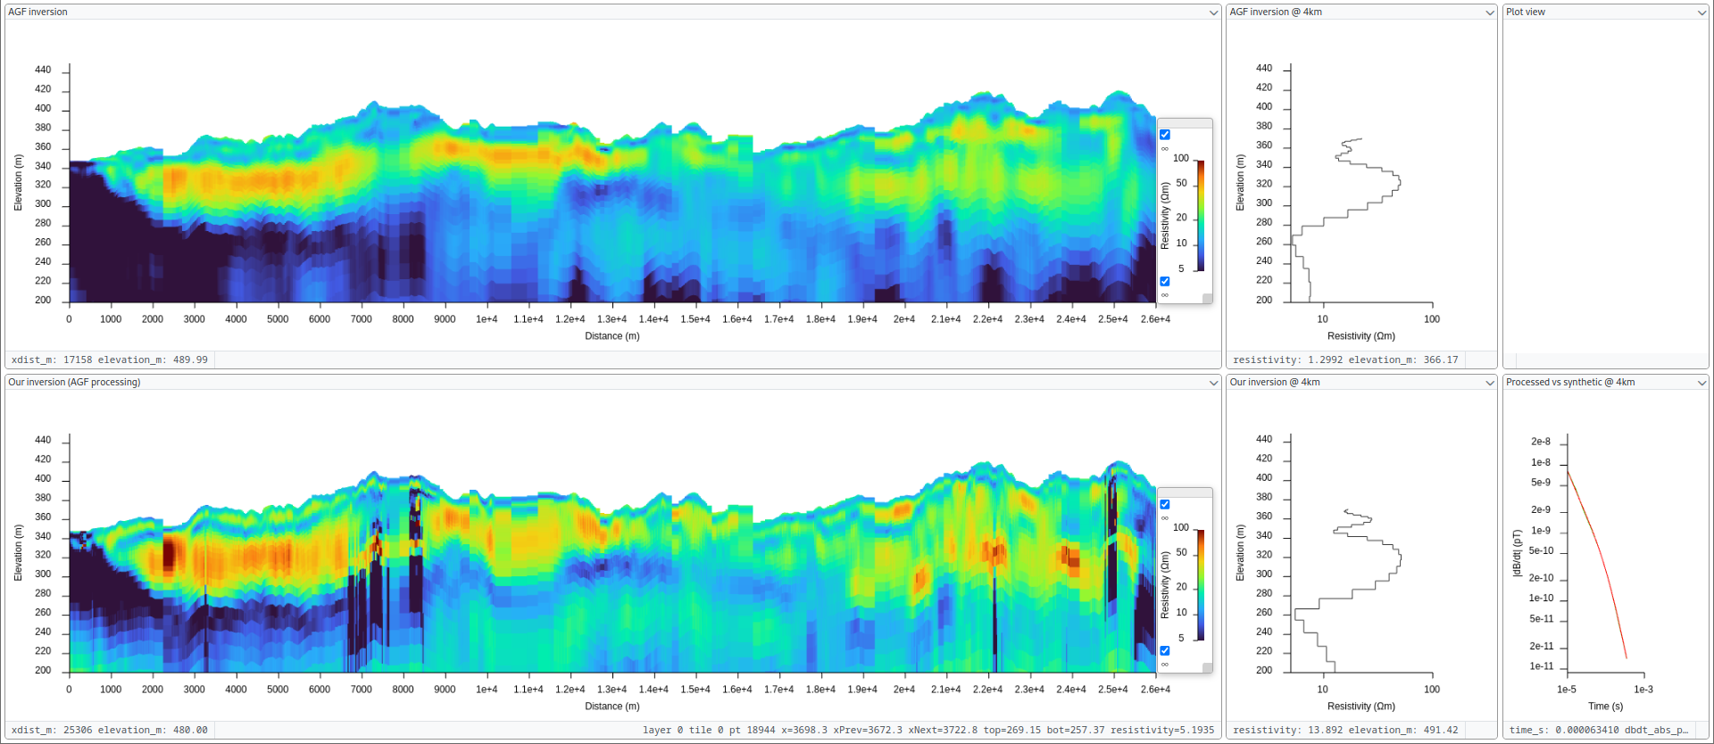Click the AGF inversion resistivity cross-section image
The width and height of the screenshot is (1714, 744).
pyautogui.click(x=612, y=197)
